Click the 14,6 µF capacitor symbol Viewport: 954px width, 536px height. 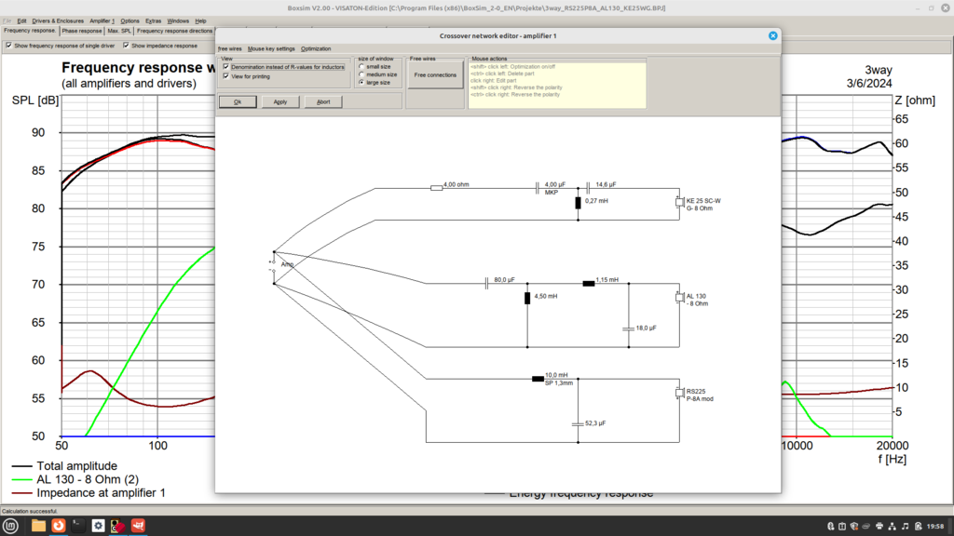pos(588,188)
